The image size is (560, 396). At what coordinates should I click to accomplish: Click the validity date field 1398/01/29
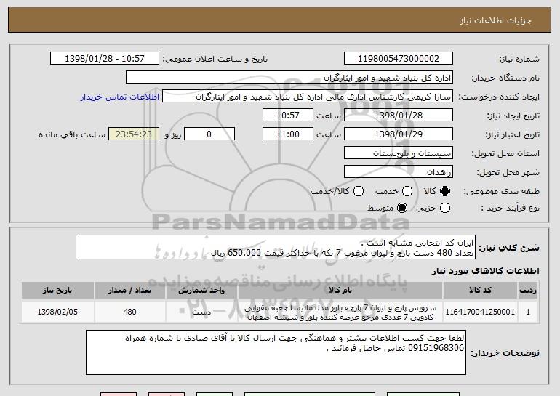click(x=399, y=134)
